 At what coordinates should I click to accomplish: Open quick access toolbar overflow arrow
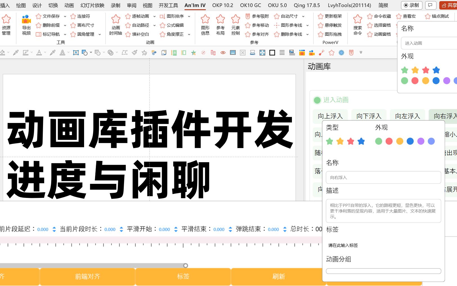pos(361,52)
